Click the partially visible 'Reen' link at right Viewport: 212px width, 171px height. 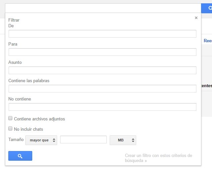point(208,41)
